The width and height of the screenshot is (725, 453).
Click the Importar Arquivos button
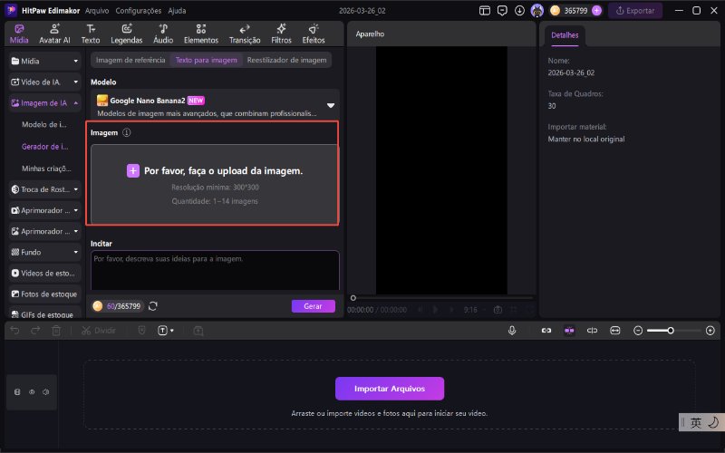click(x=390, y=389)
